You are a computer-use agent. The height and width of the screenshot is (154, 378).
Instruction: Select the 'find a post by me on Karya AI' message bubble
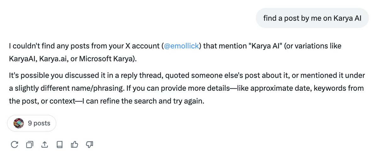[312, 18]
